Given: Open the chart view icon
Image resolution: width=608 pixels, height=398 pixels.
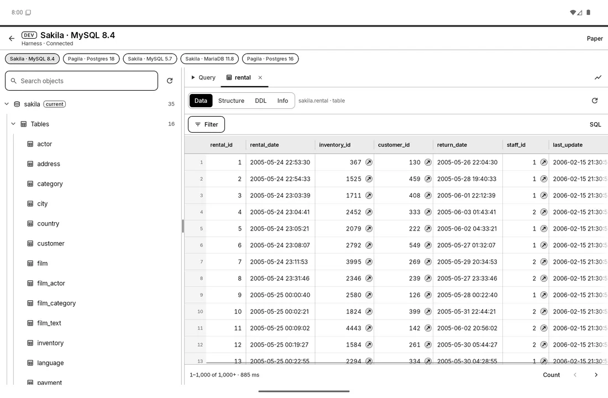Looking at the screenshot, I should click(598, 77).
